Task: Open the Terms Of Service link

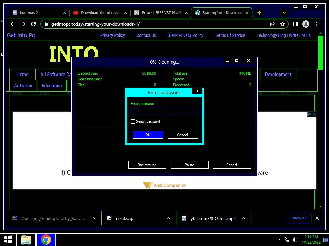Action: click(x=230, y=35)
